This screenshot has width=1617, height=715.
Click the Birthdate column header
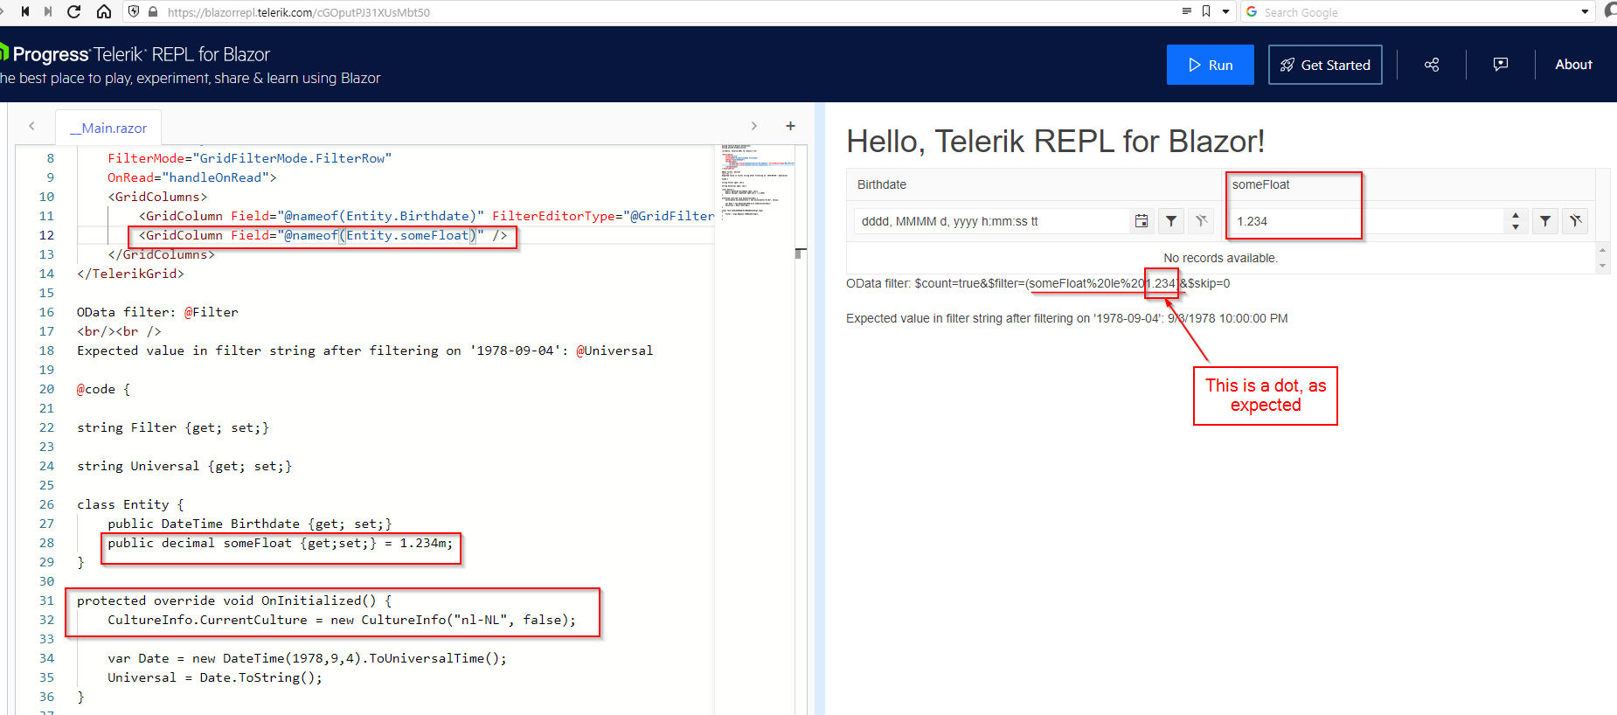tap(882, 184)
